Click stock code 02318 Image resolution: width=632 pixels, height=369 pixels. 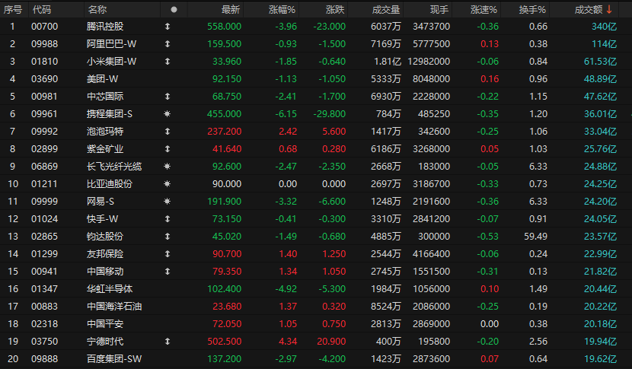click(45, 324)
